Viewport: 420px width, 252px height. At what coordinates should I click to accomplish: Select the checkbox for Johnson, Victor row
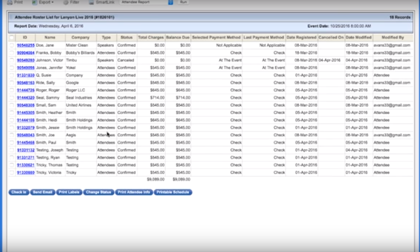coord(12,60)
